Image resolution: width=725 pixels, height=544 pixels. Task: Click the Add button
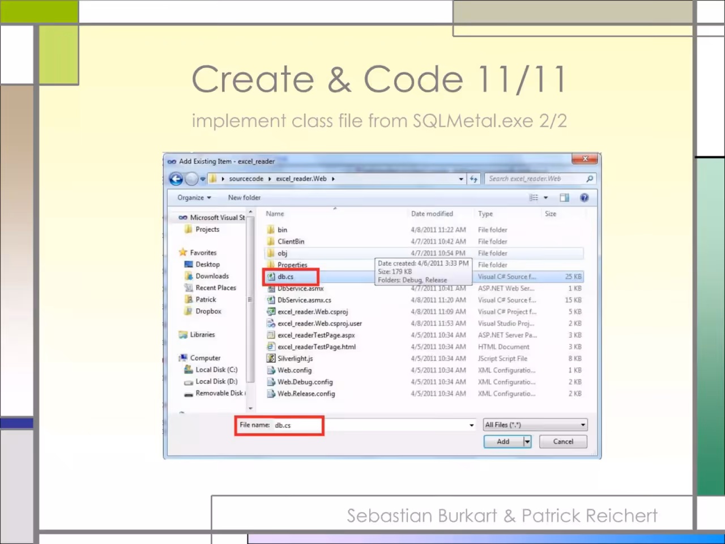click(x=503, y=441)
